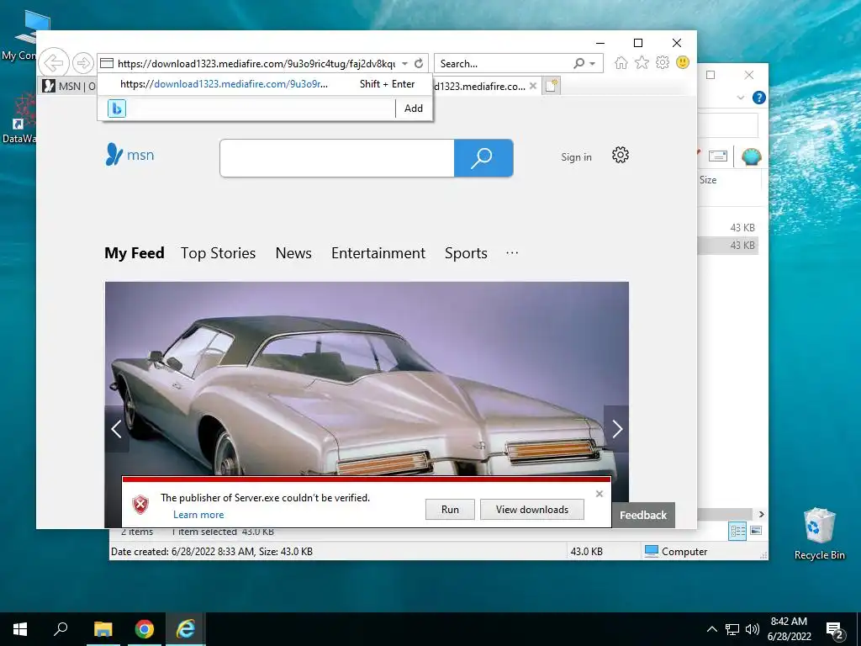
Task: Close the mediafire tab
Action: 532,86
